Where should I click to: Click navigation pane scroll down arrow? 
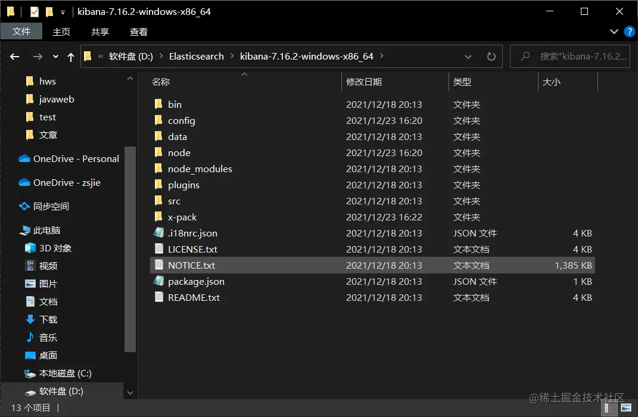tap(130, 393)
